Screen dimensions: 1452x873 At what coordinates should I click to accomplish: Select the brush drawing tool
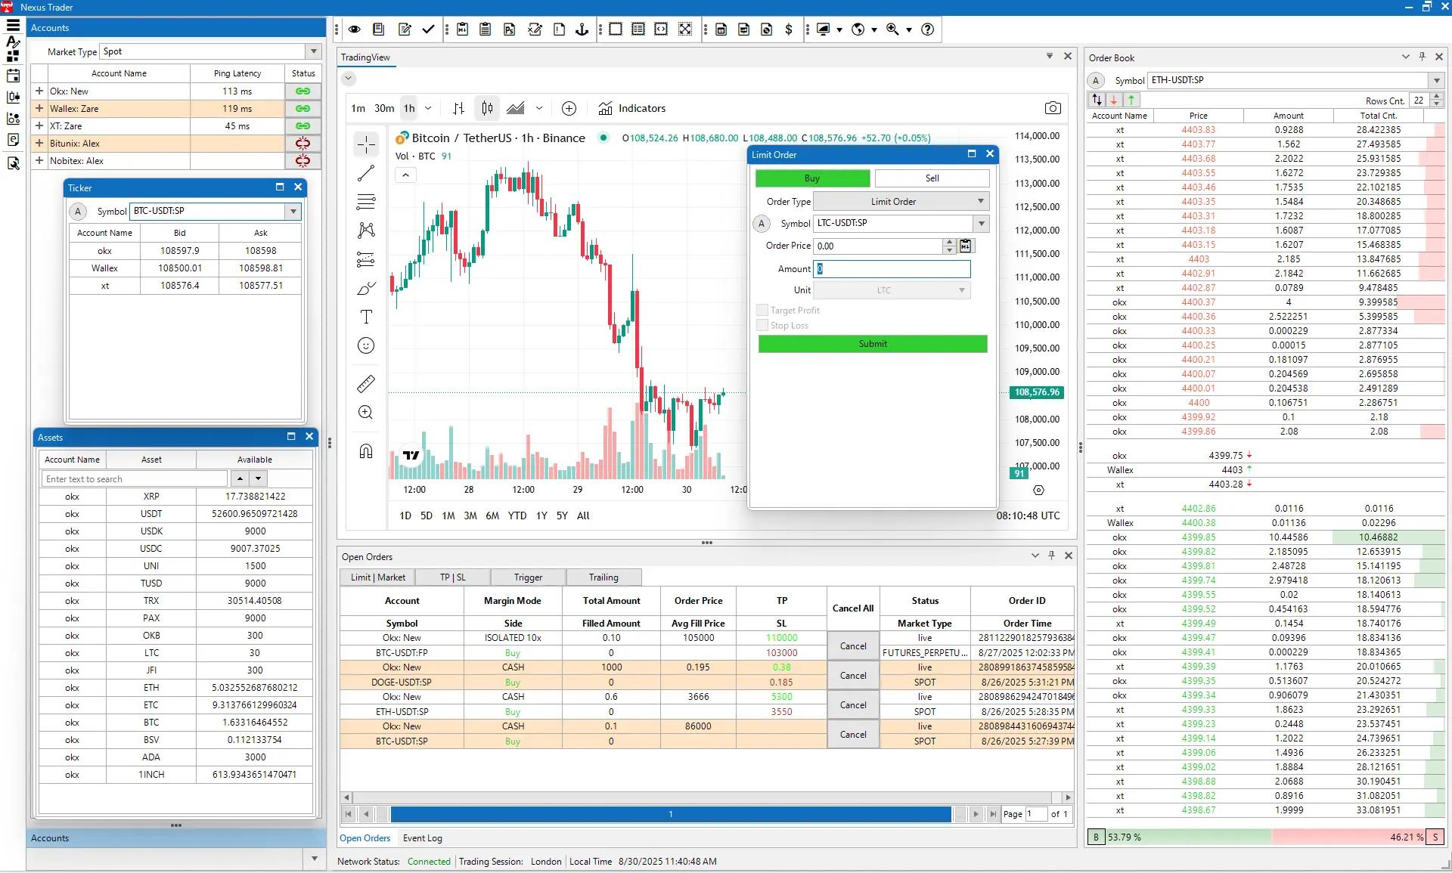(366, 288)
